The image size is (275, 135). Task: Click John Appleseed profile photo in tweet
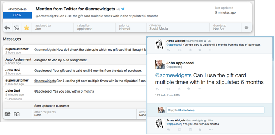tap(160, 64)
